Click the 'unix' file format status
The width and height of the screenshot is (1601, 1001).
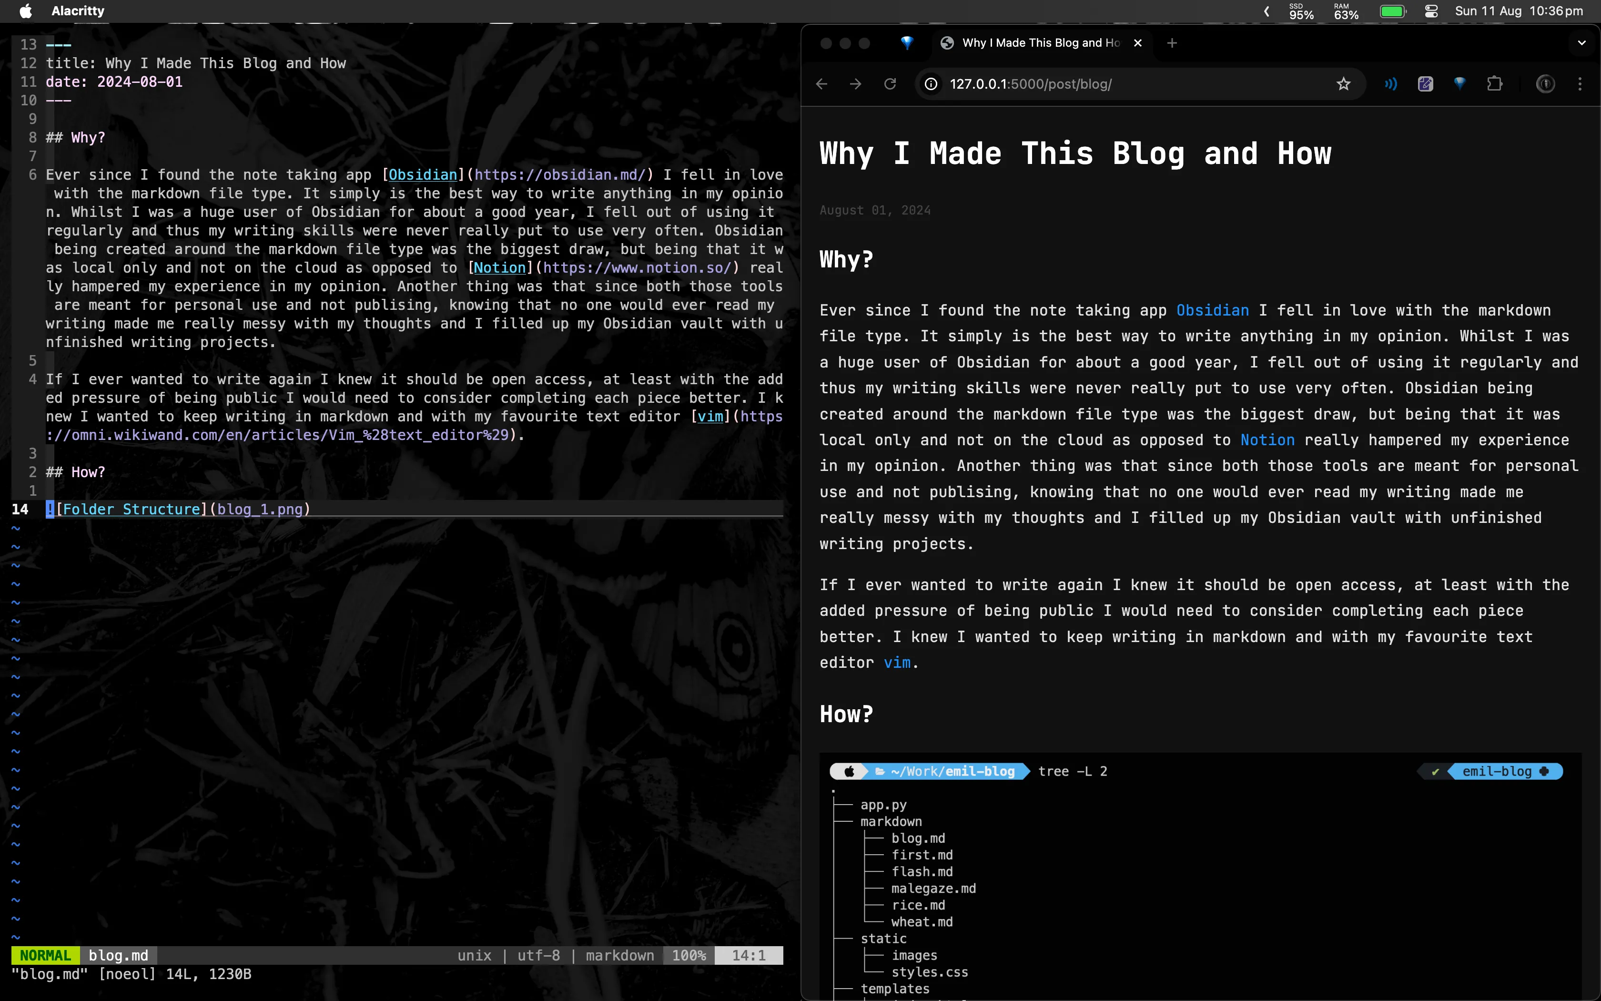[475, 955]
